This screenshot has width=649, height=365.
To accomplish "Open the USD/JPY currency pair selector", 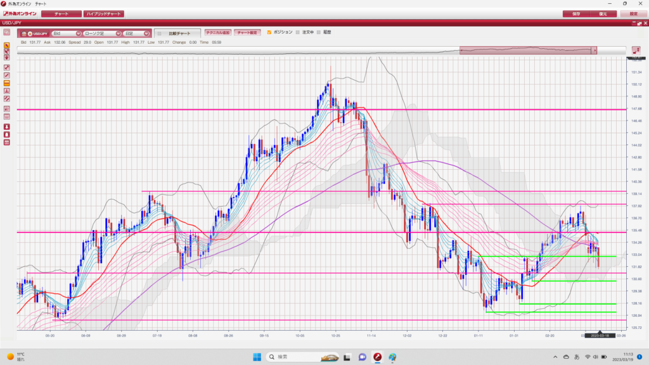I will (34, 34).
